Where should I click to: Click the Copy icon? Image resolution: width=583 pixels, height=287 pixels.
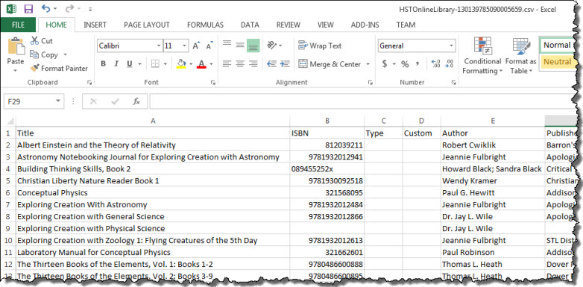[34, 54]
